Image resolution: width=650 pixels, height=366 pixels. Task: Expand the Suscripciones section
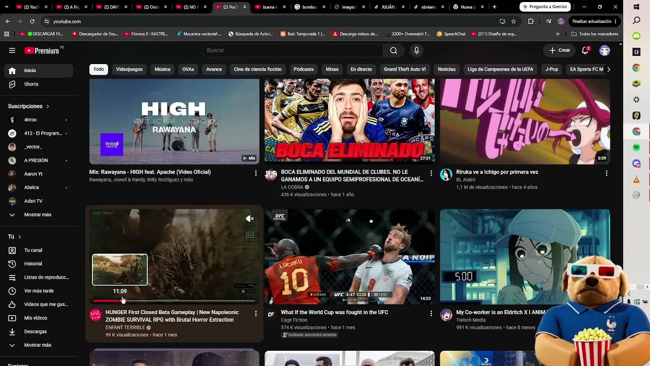point(28,106)
